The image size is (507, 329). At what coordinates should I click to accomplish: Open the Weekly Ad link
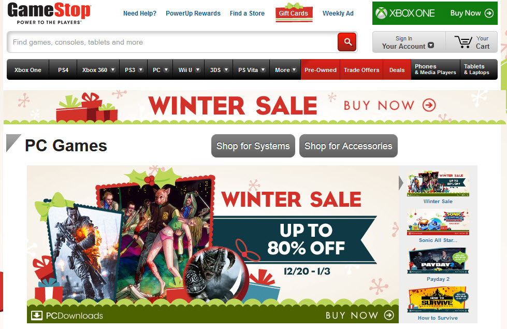tap(338, 13)
